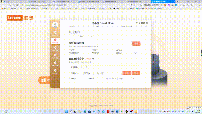This screenshot has width=202, height=114.
Task: Click the "EXCEL" application entry
Action: click(72, 50)
